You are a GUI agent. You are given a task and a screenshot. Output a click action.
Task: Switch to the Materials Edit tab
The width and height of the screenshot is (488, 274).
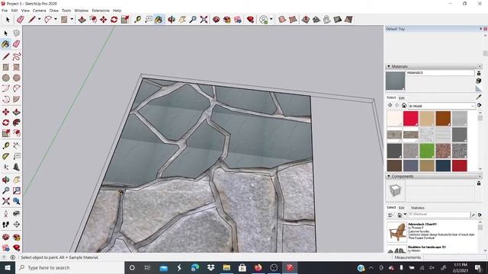[x=402, y=98]
